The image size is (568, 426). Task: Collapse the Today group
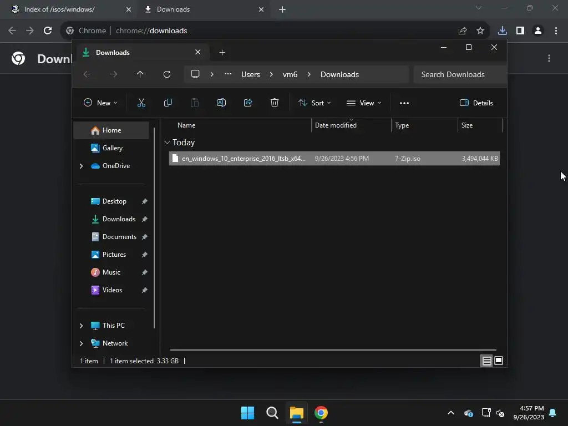click(x=167, y=143)
